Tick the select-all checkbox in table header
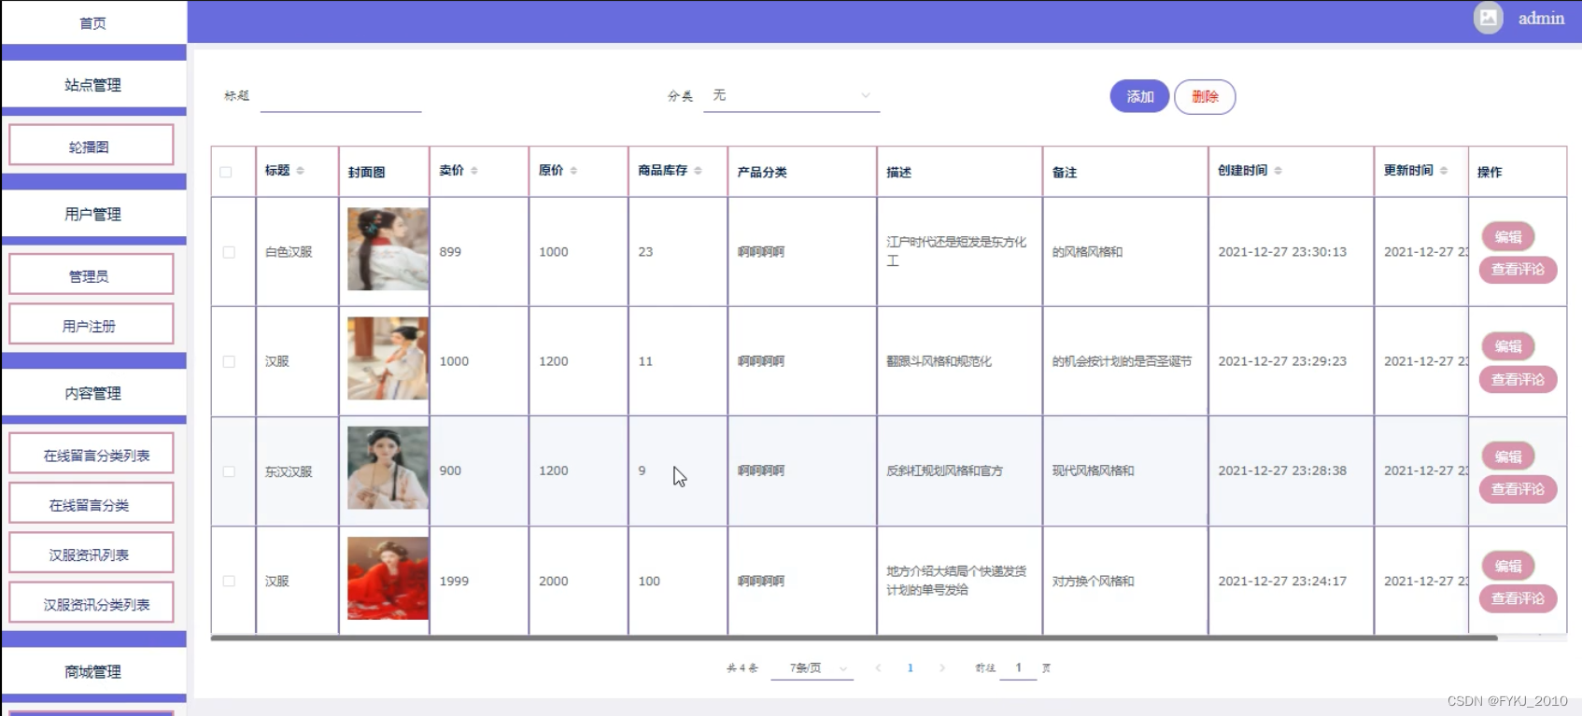 coord(226,172)
